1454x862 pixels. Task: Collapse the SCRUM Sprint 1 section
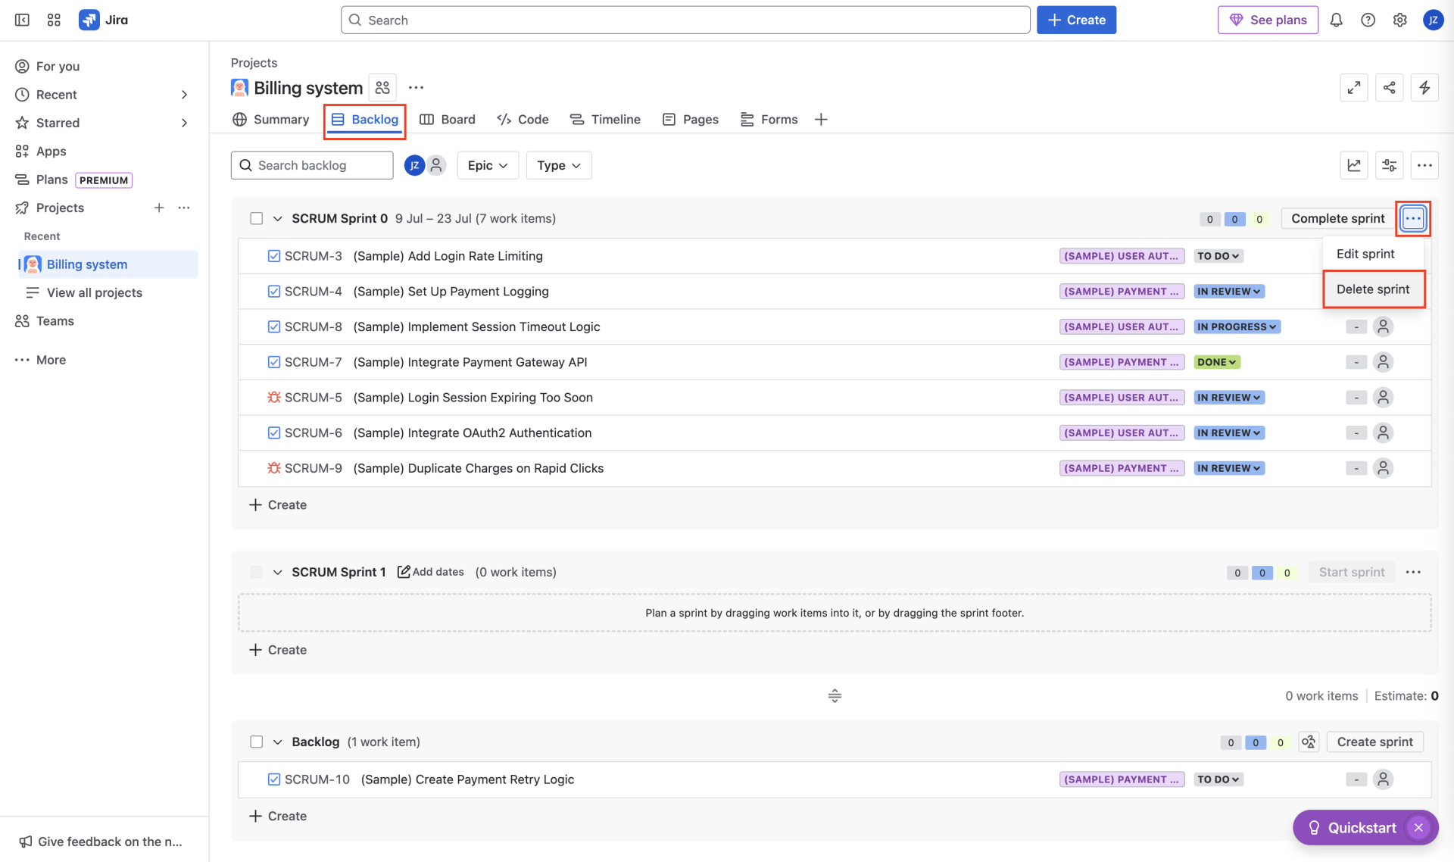pyautogui.click(x=277, y=573)
